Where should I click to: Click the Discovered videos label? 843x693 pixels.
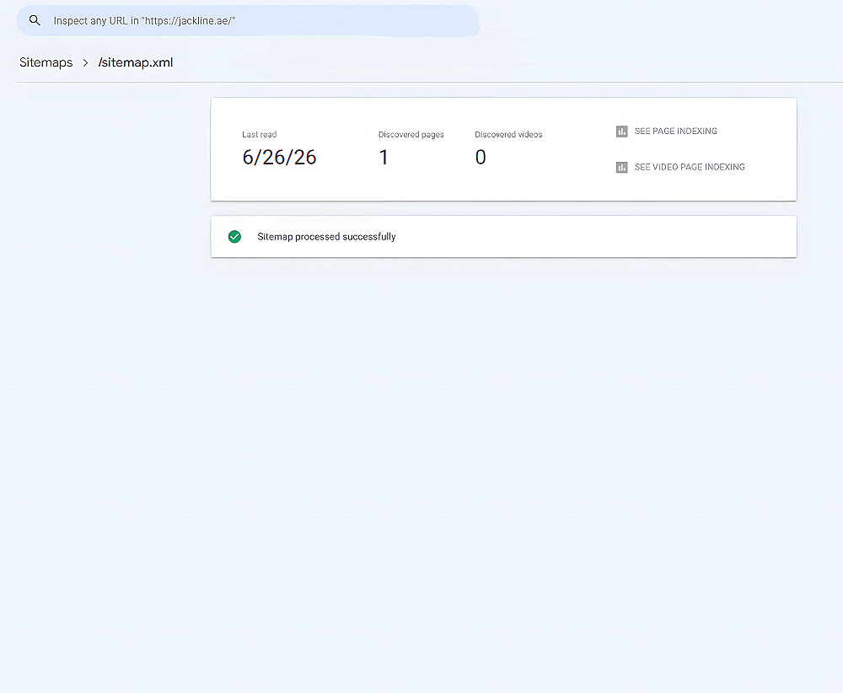click(x=508, y=134)
